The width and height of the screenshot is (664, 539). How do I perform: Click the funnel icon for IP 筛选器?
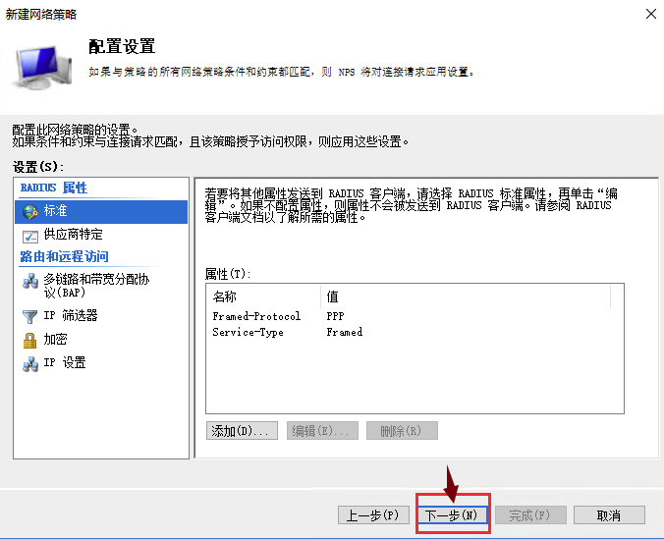[x=29, y=316]
